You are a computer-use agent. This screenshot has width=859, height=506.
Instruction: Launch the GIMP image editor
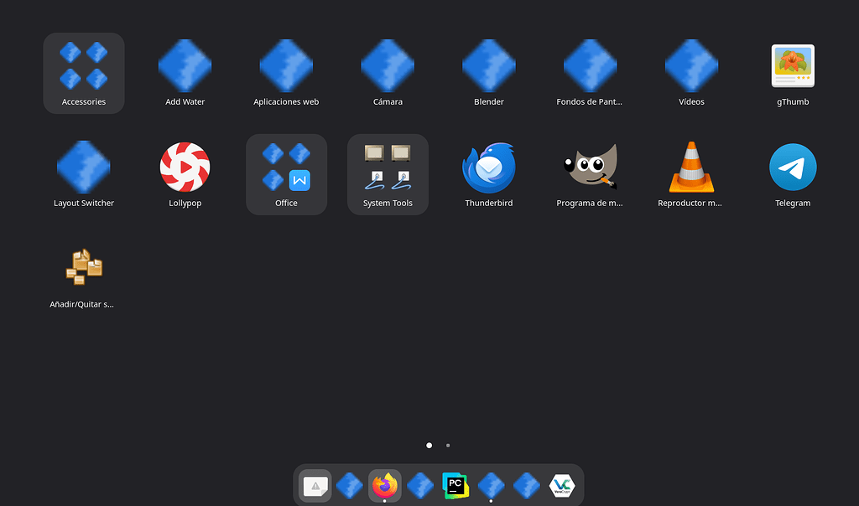point(590,166)
